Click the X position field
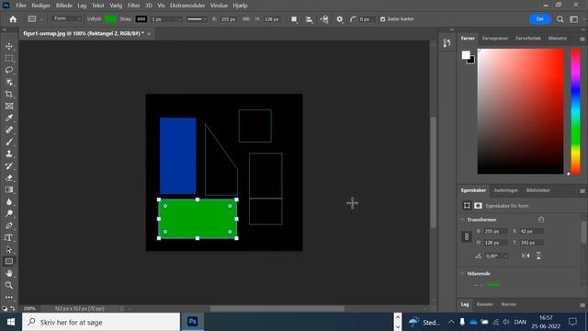The image size is (588, 331). click(531, 231)
